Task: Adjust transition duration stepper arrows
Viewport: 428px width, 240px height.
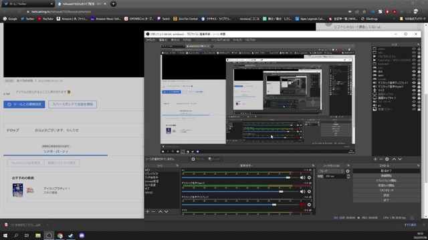Action: tap(348, 176)
